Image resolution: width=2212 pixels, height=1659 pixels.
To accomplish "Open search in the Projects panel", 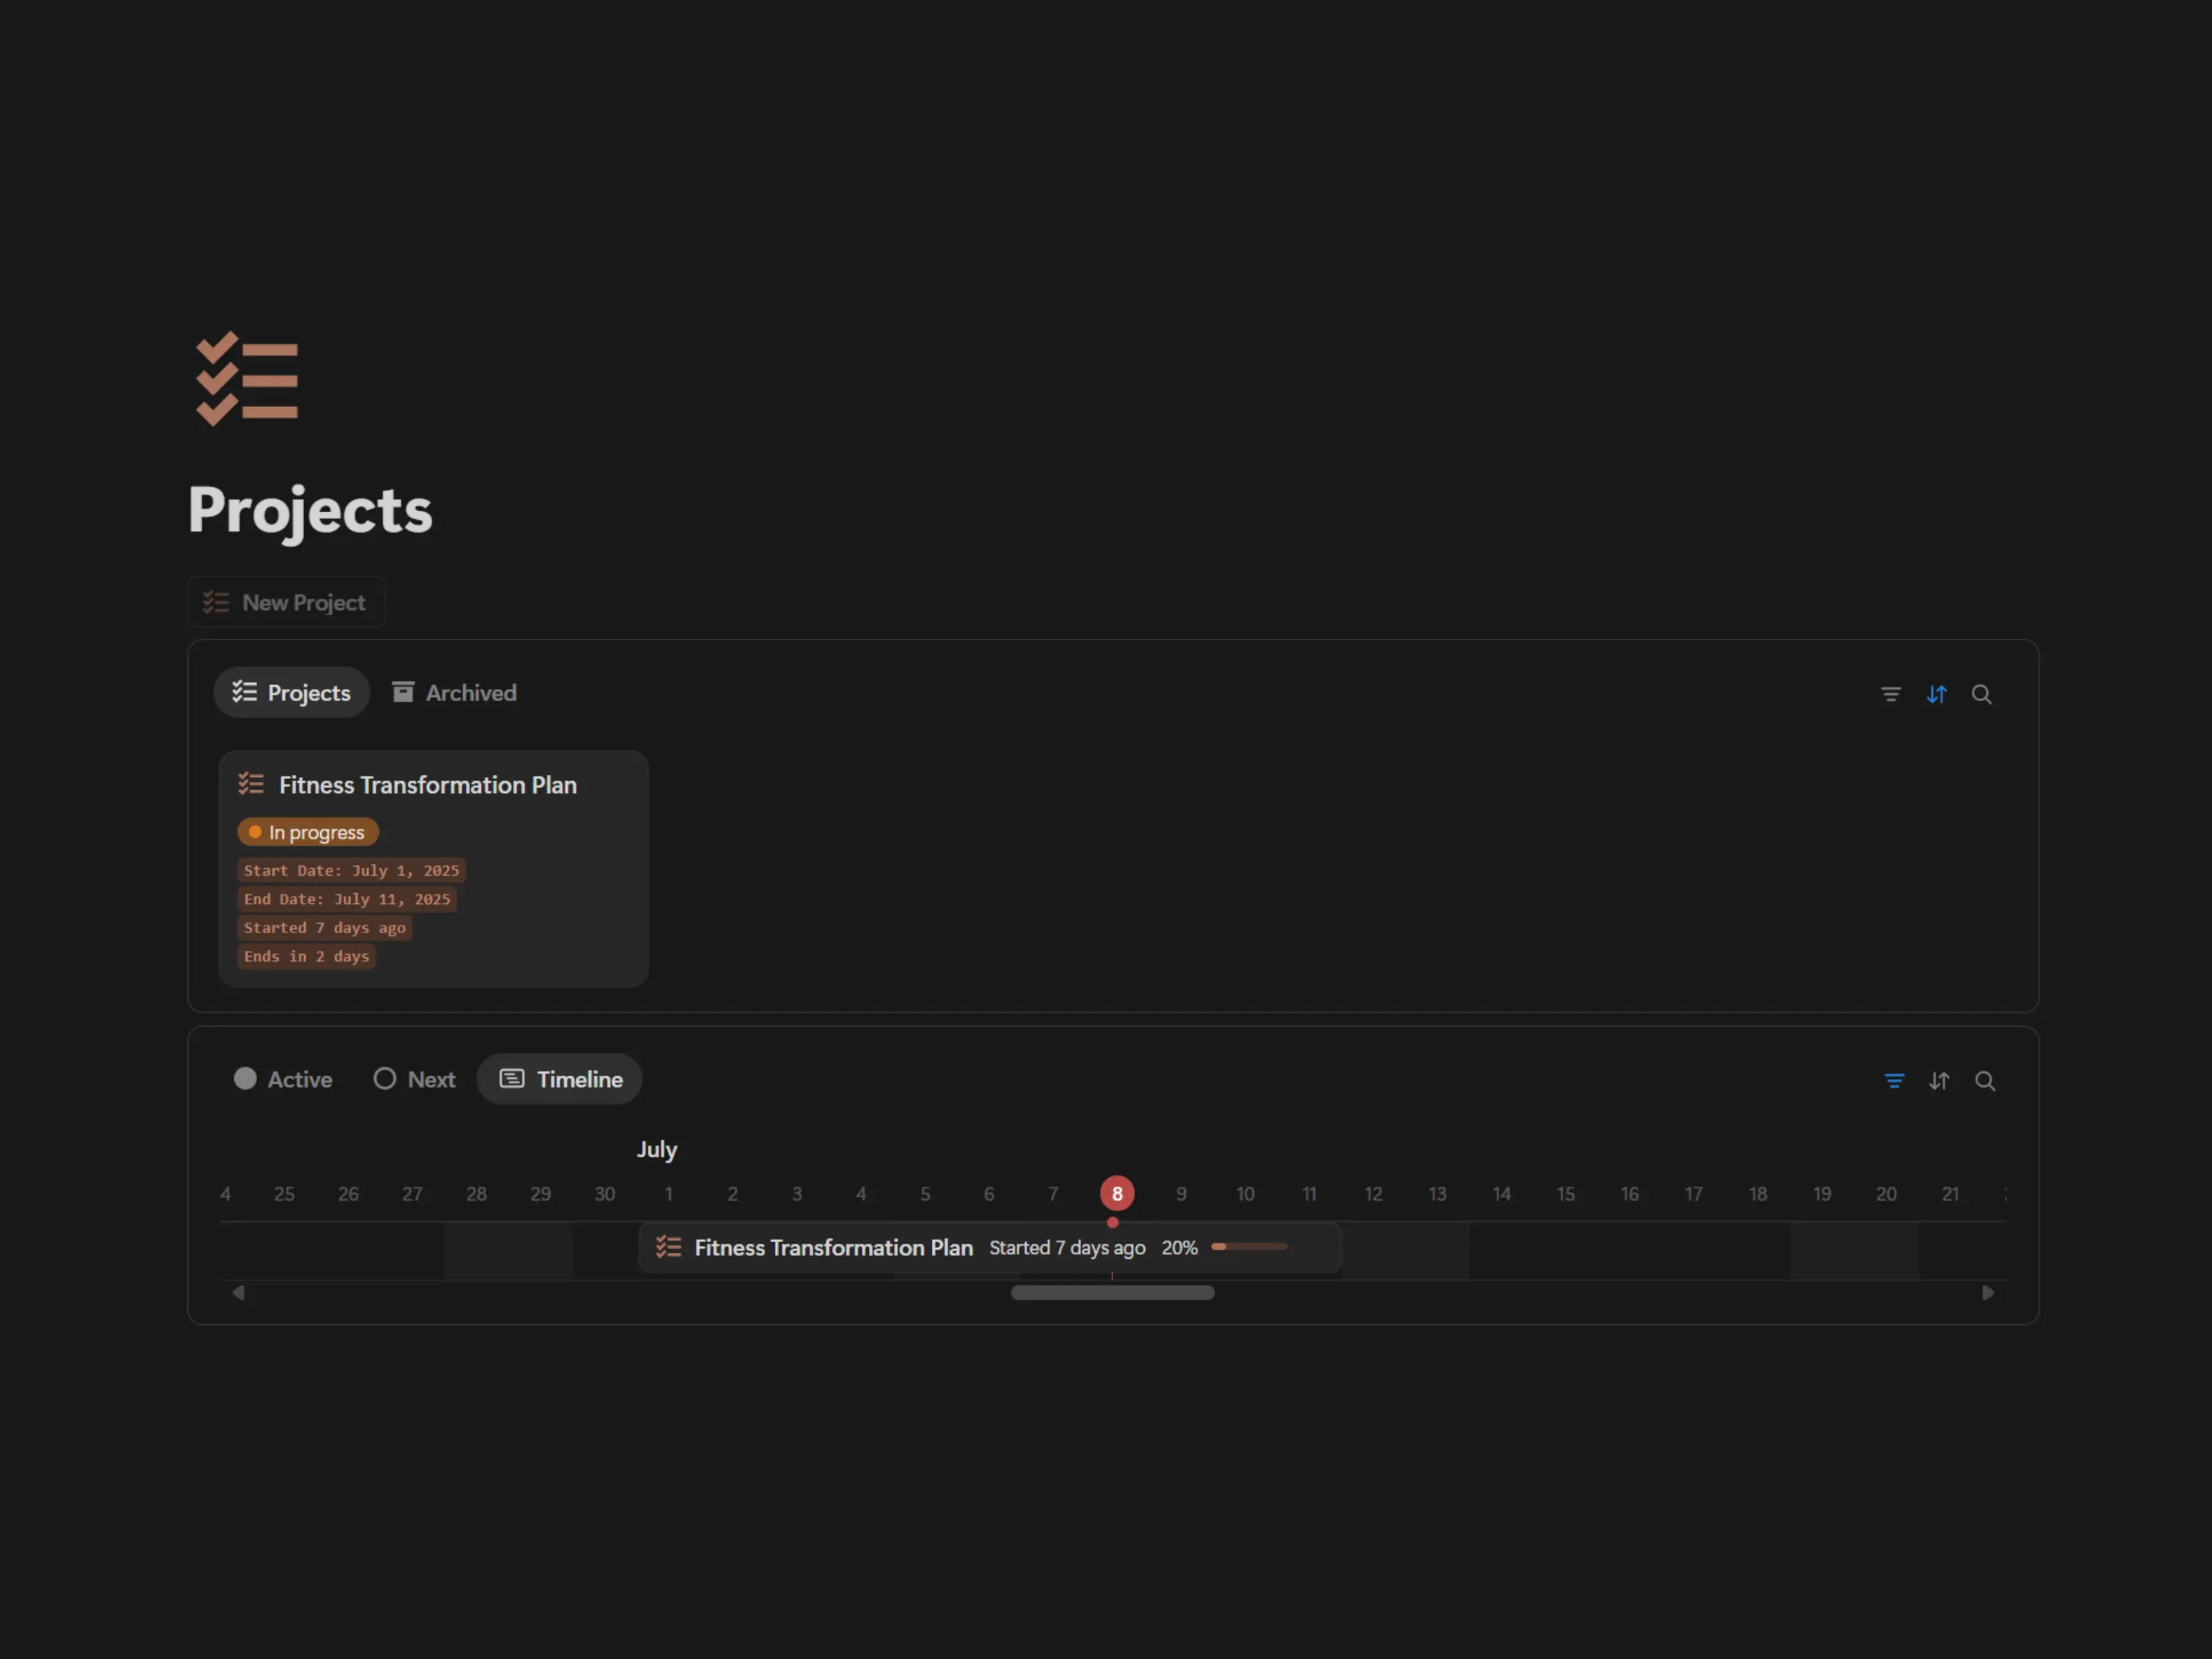I will pyautogui.click(x=1981, y=694).
